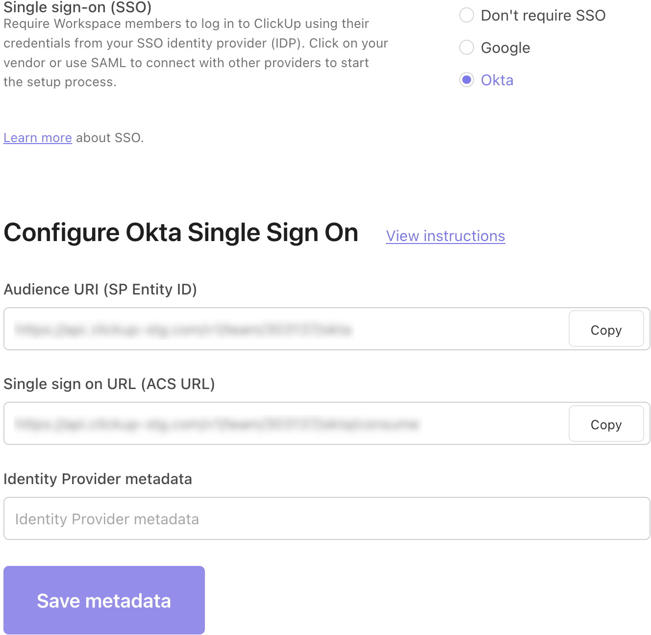The height and width of the screenshot is (635, 651).
Task: Open the "View instructions" link
Action: (x=445, y=236)
